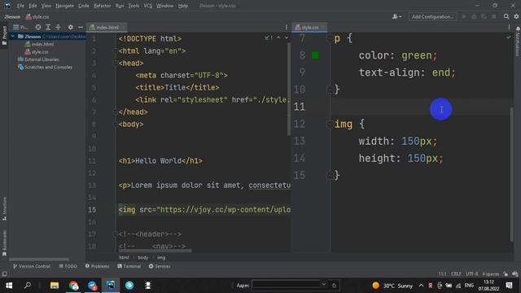Collapse the head tag fold at line 3

115,63
